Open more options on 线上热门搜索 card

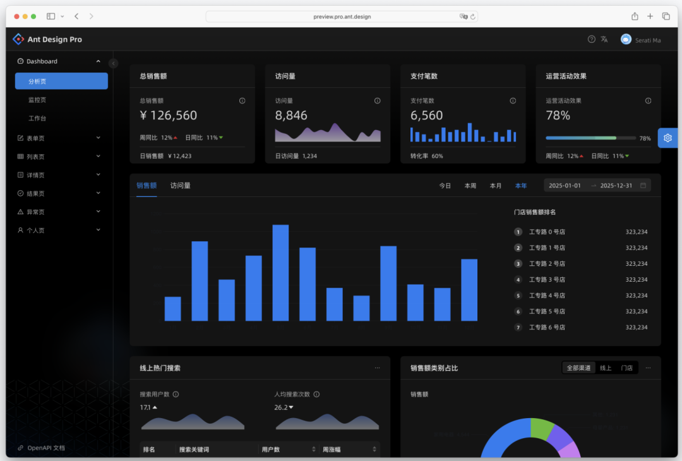(x=377, y=368)
